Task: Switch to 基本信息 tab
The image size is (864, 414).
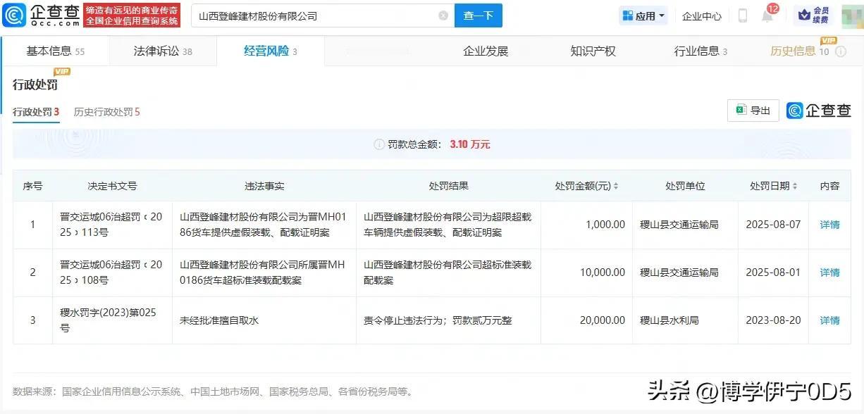Action: pos(55,51)
